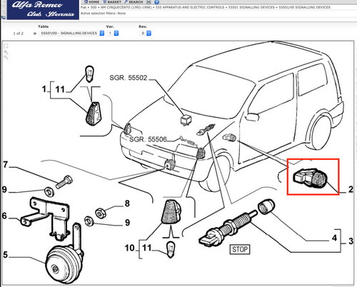The image size is (357, 287).
Task: Click the side repeater on the car fender
Action: [x=229, y=137]
